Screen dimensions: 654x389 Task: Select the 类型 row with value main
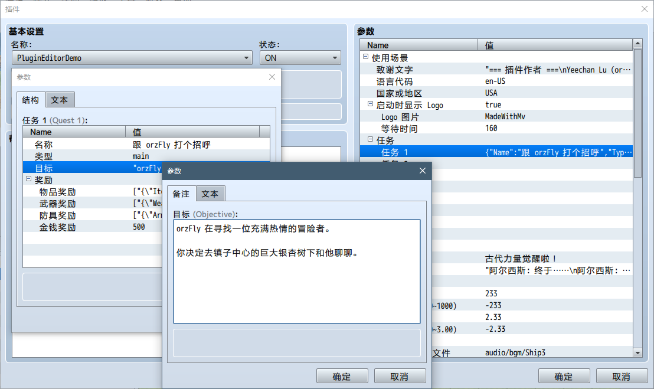(x=146, y=156)
